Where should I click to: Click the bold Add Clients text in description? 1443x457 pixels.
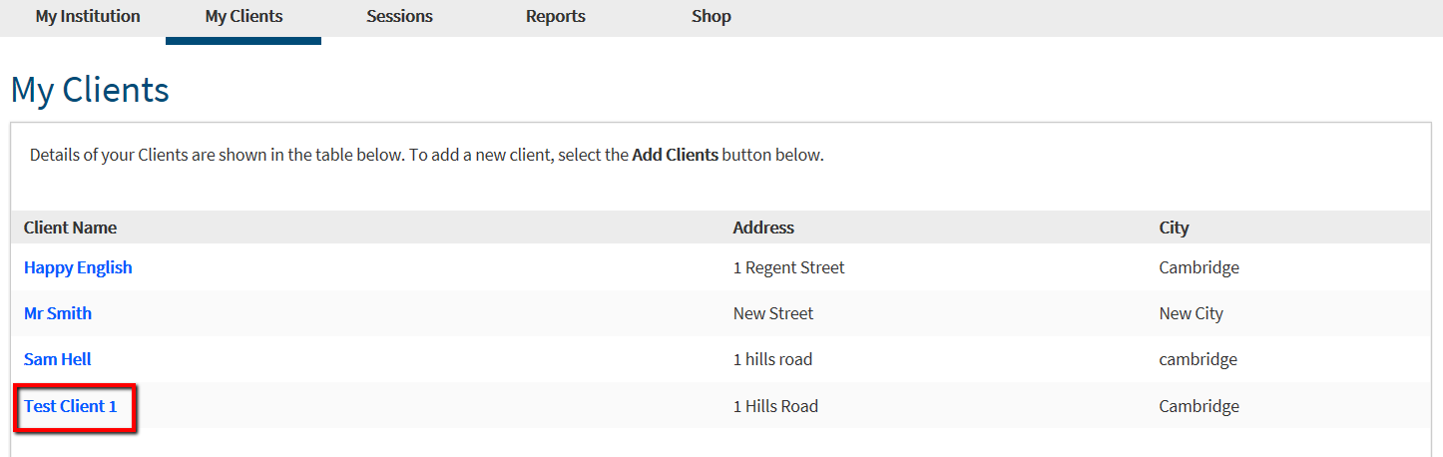[675, 156]
